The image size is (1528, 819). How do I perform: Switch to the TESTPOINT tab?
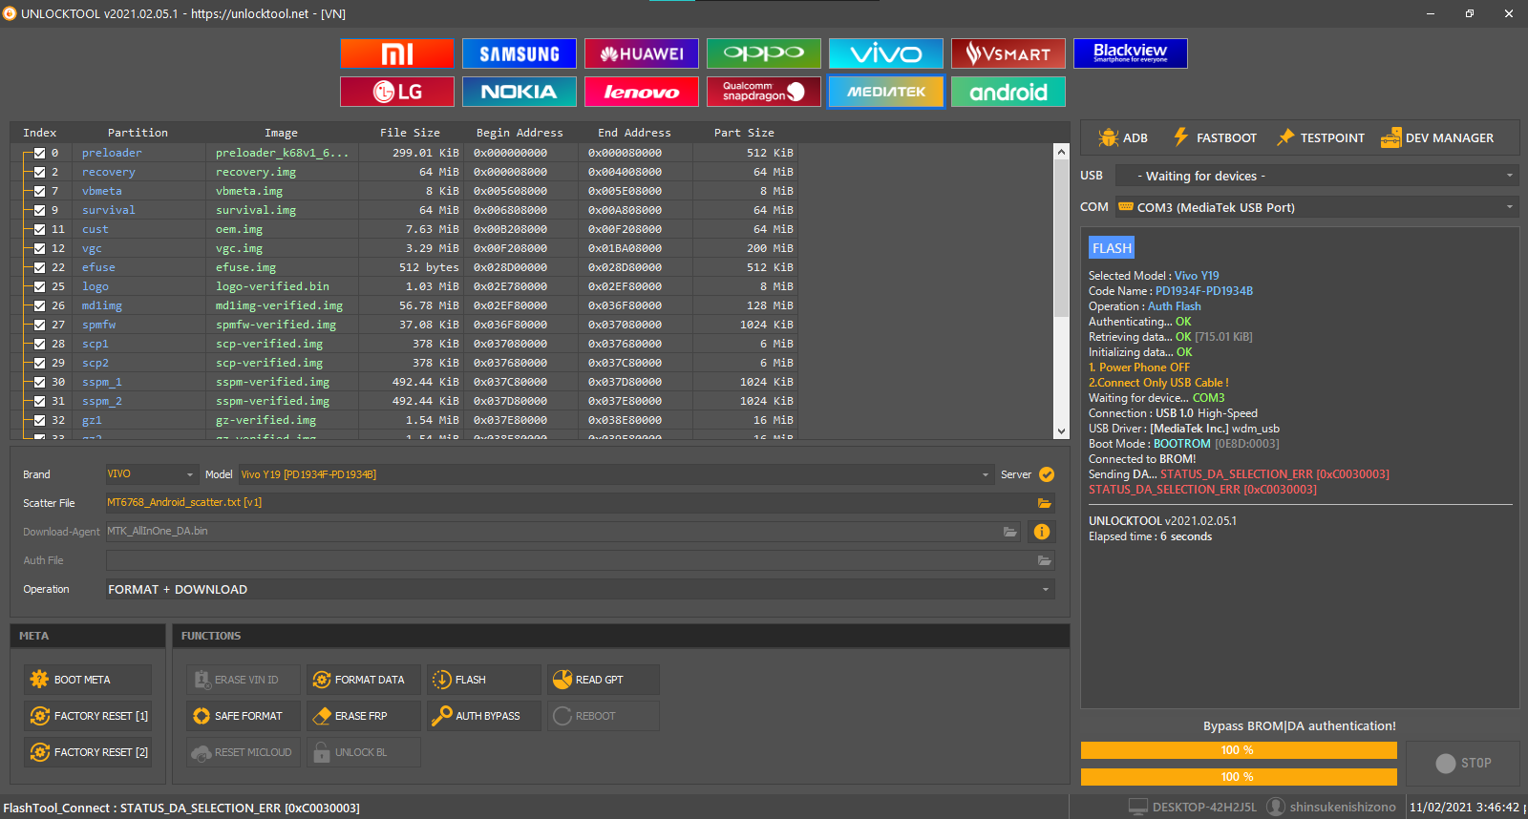click(x=1321, y=137)
